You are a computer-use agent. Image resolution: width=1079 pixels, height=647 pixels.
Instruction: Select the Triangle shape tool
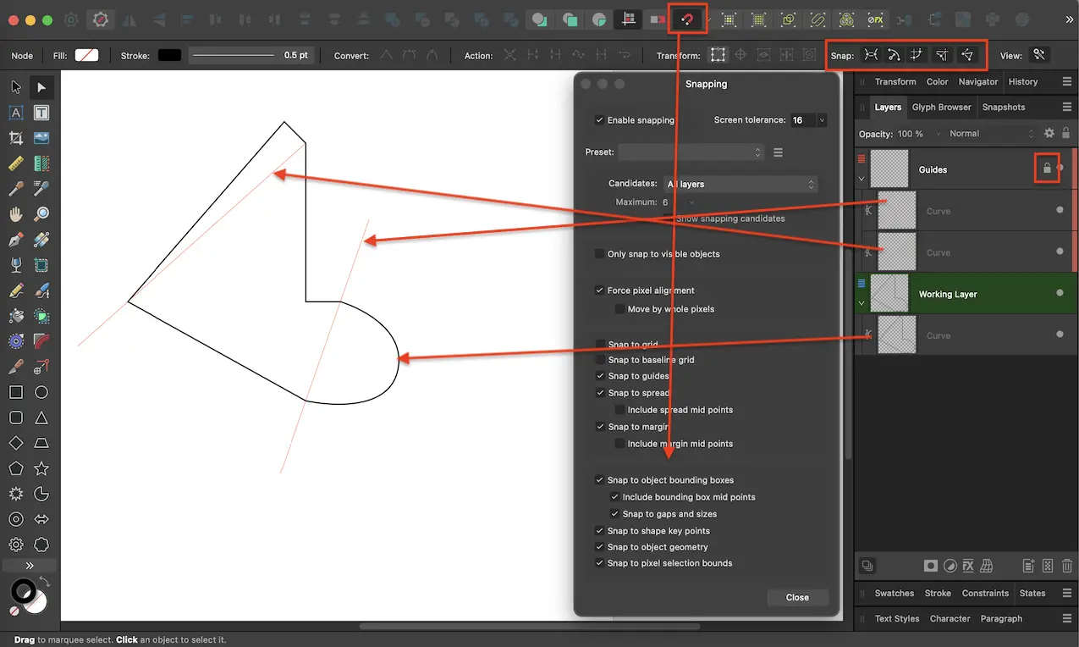coord(41,418)
